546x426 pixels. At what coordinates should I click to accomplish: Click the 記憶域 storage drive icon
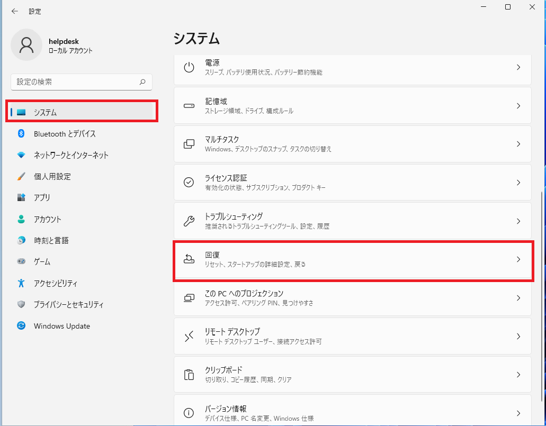coord(189,106)
